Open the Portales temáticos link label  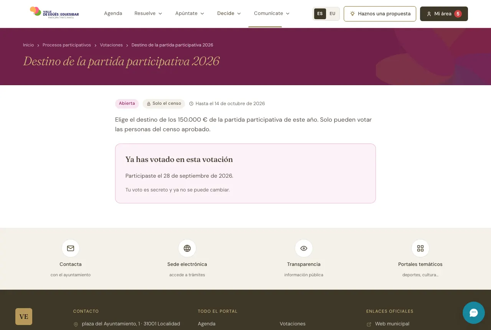(420, 264)
